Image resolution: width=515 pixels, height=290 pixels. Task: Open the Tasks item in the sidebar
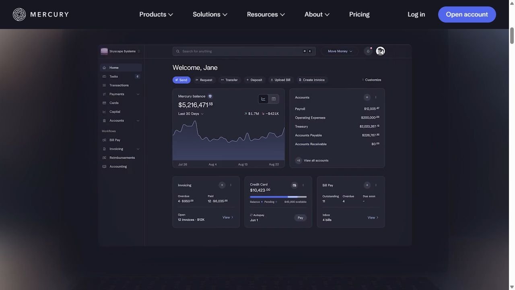[121, 77]
